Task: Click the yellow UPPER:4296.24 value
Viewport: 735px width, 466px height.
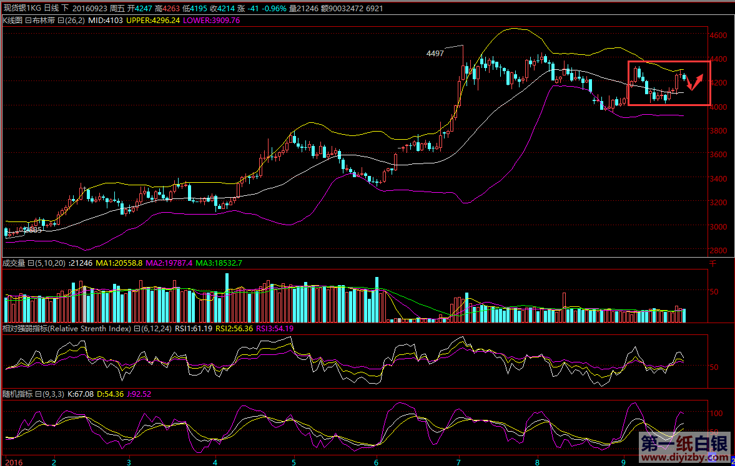Action: [x=153, y=20]
